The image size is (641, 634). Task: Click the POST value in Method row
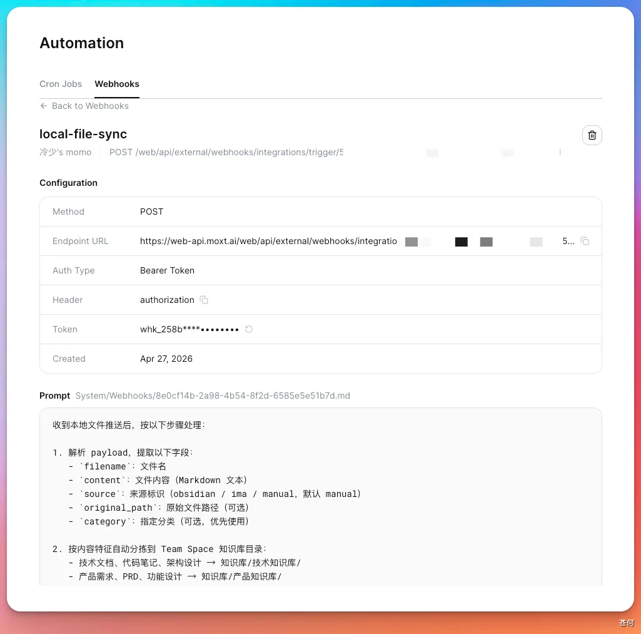[x=151, y=212]
